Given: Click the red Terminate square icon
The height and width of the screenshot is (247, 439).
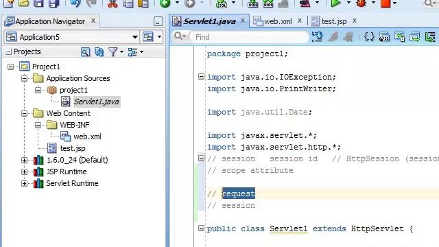Looking at the screenshot, I should click(385, 3).
